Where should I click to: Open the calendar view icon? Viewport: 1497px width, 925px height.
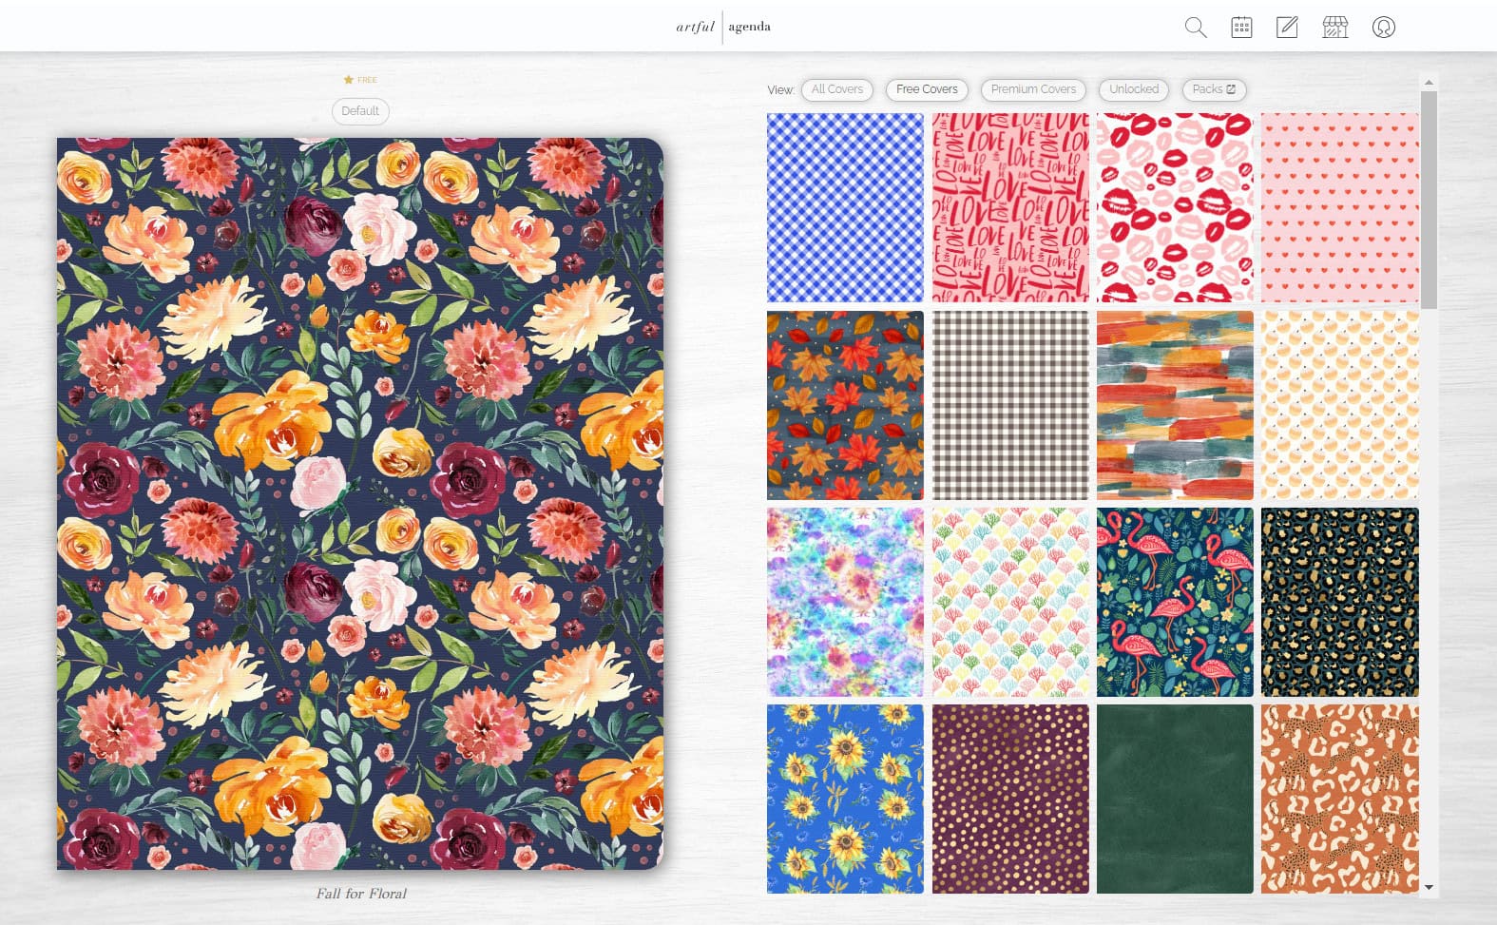pyautogui.click(x=1241, y=28)
